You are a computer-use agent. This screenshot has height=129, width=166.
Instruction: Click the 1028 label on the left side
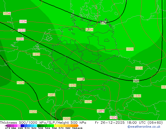[36, 54]
